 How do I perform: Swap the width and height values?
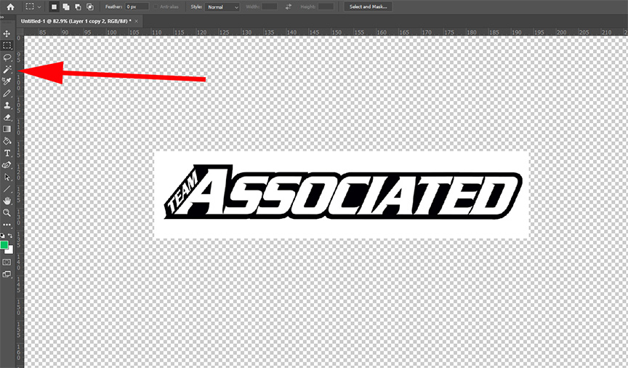(x=289, y=7)
